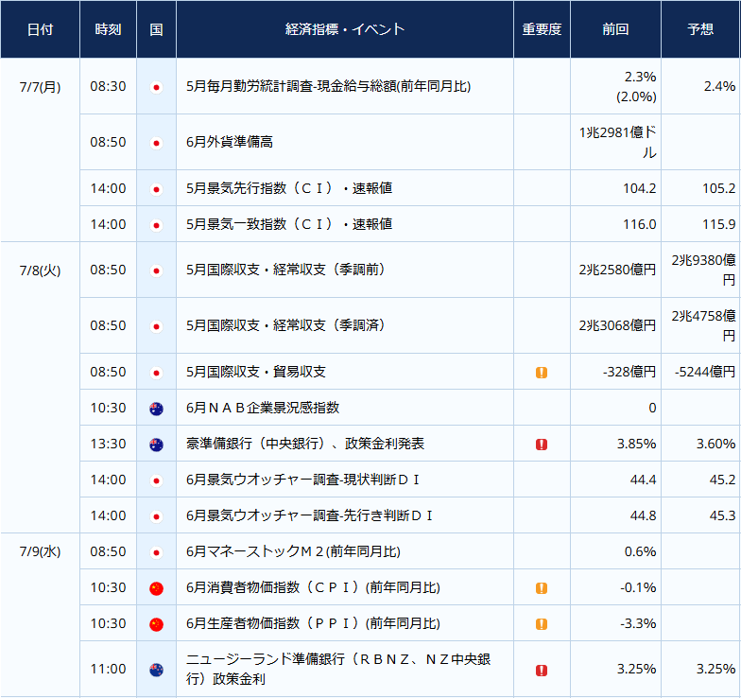Click event 6月マネーストックM2(前年同月比)
This screenshot has height=698, width=741.
tap(293, 551)
